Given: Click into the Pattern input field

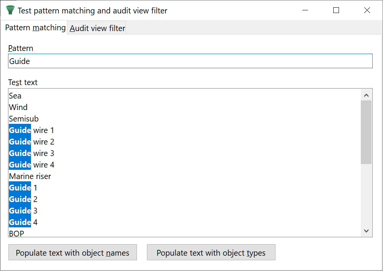Looking at the screenshot, I should coord(190,61).
